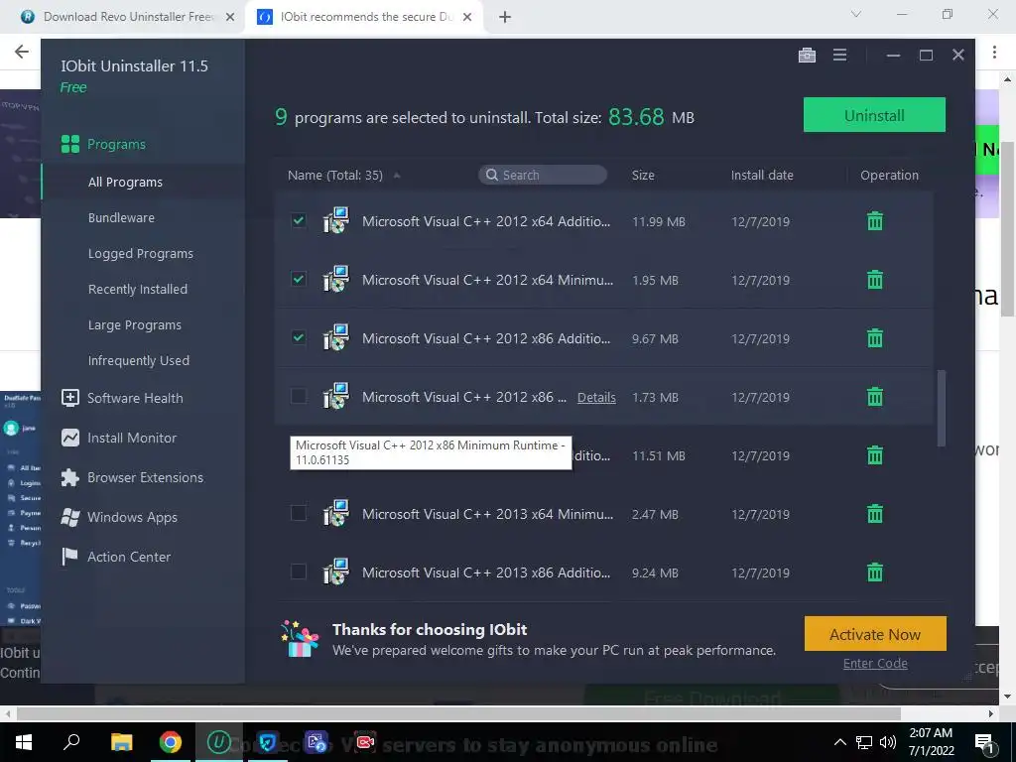The image size is (1016, 762).
Task: Open the Bundleware category
Action: click(121, 217)
